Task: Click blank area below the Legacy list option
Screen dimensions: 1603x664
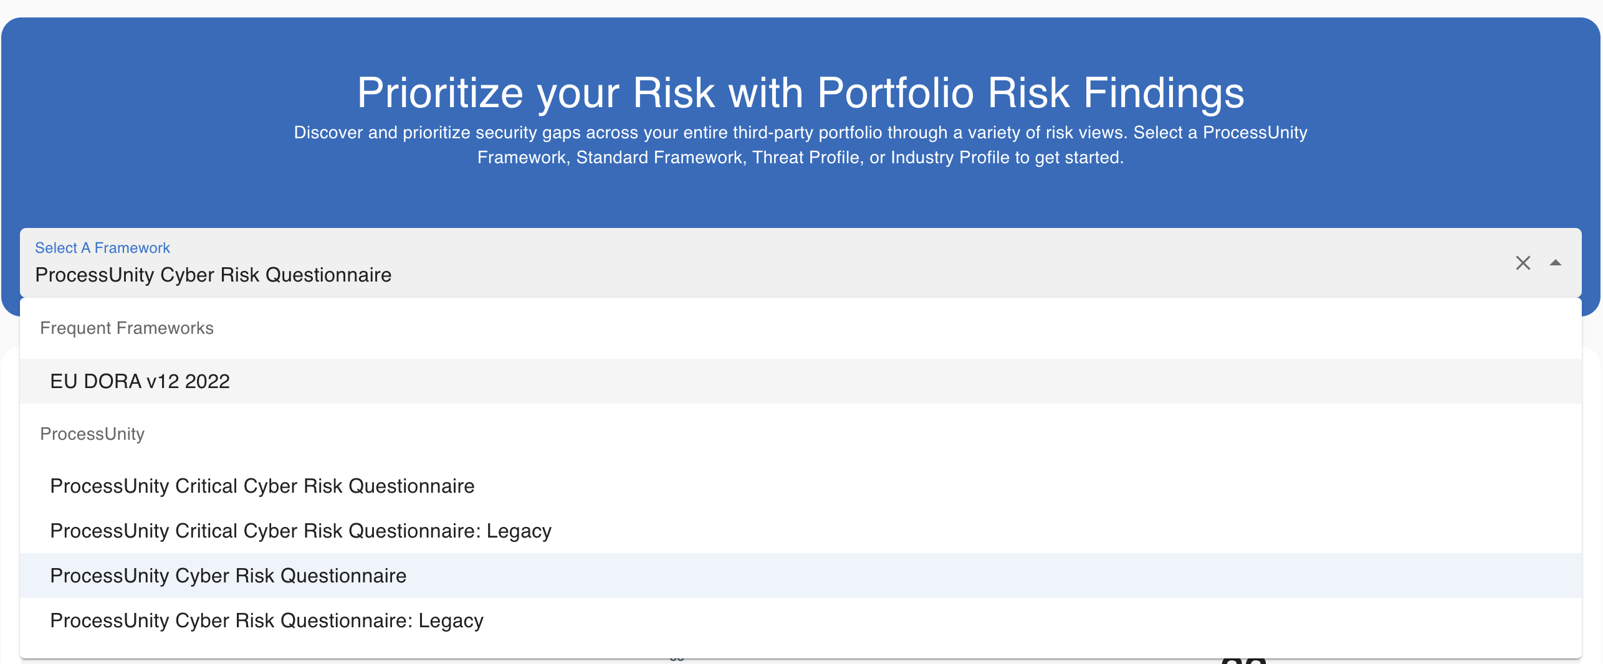Action: pyautogui.click(x=801, y=650)
